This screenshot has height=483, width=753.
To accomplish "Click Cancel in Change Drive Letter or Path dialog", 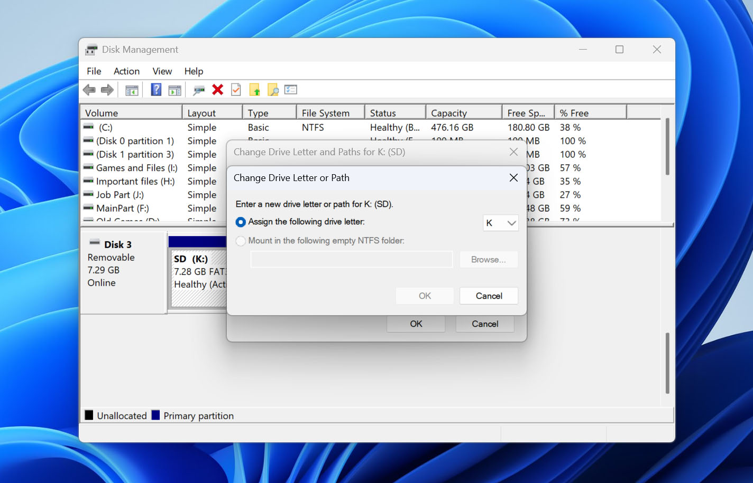I will 489,296.
